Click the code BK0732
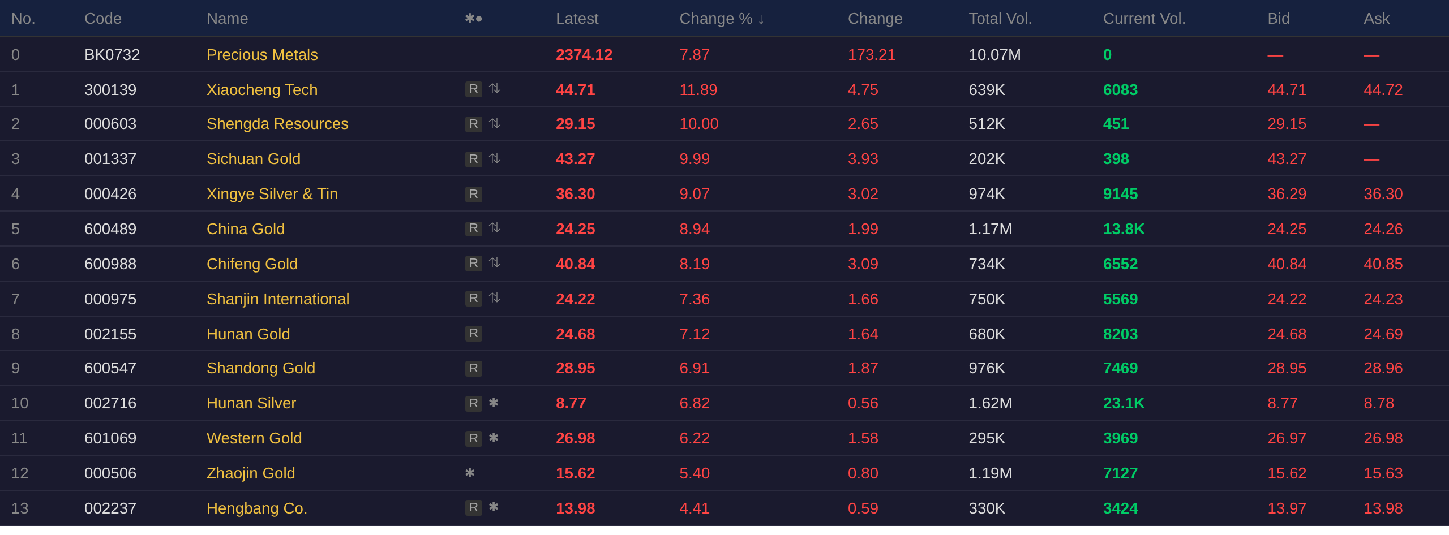1449x535 pixels. point(112,55)
